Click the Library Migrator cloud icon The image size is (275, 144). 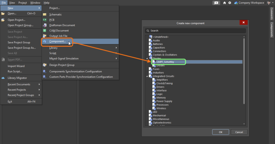click(x=3, y=78)
